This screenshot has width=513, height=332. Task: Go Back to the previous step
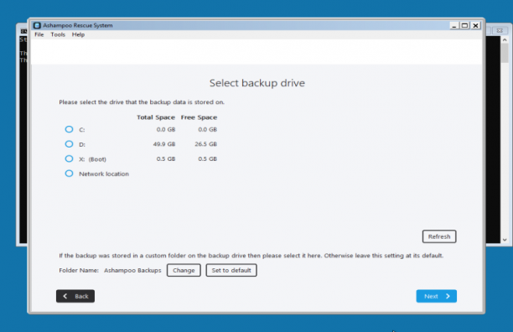click(75, 296)
